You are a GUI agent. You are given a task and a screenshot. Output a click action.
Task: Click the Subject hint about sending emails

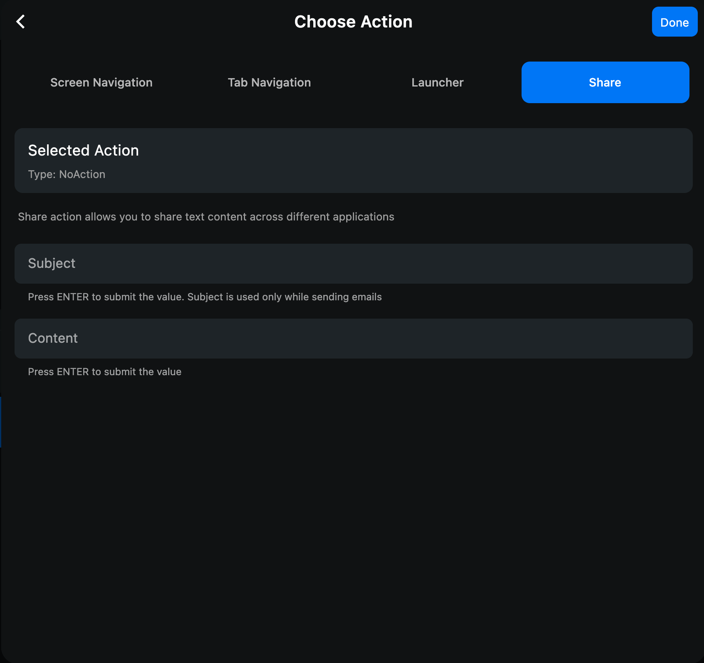point(205,297)
